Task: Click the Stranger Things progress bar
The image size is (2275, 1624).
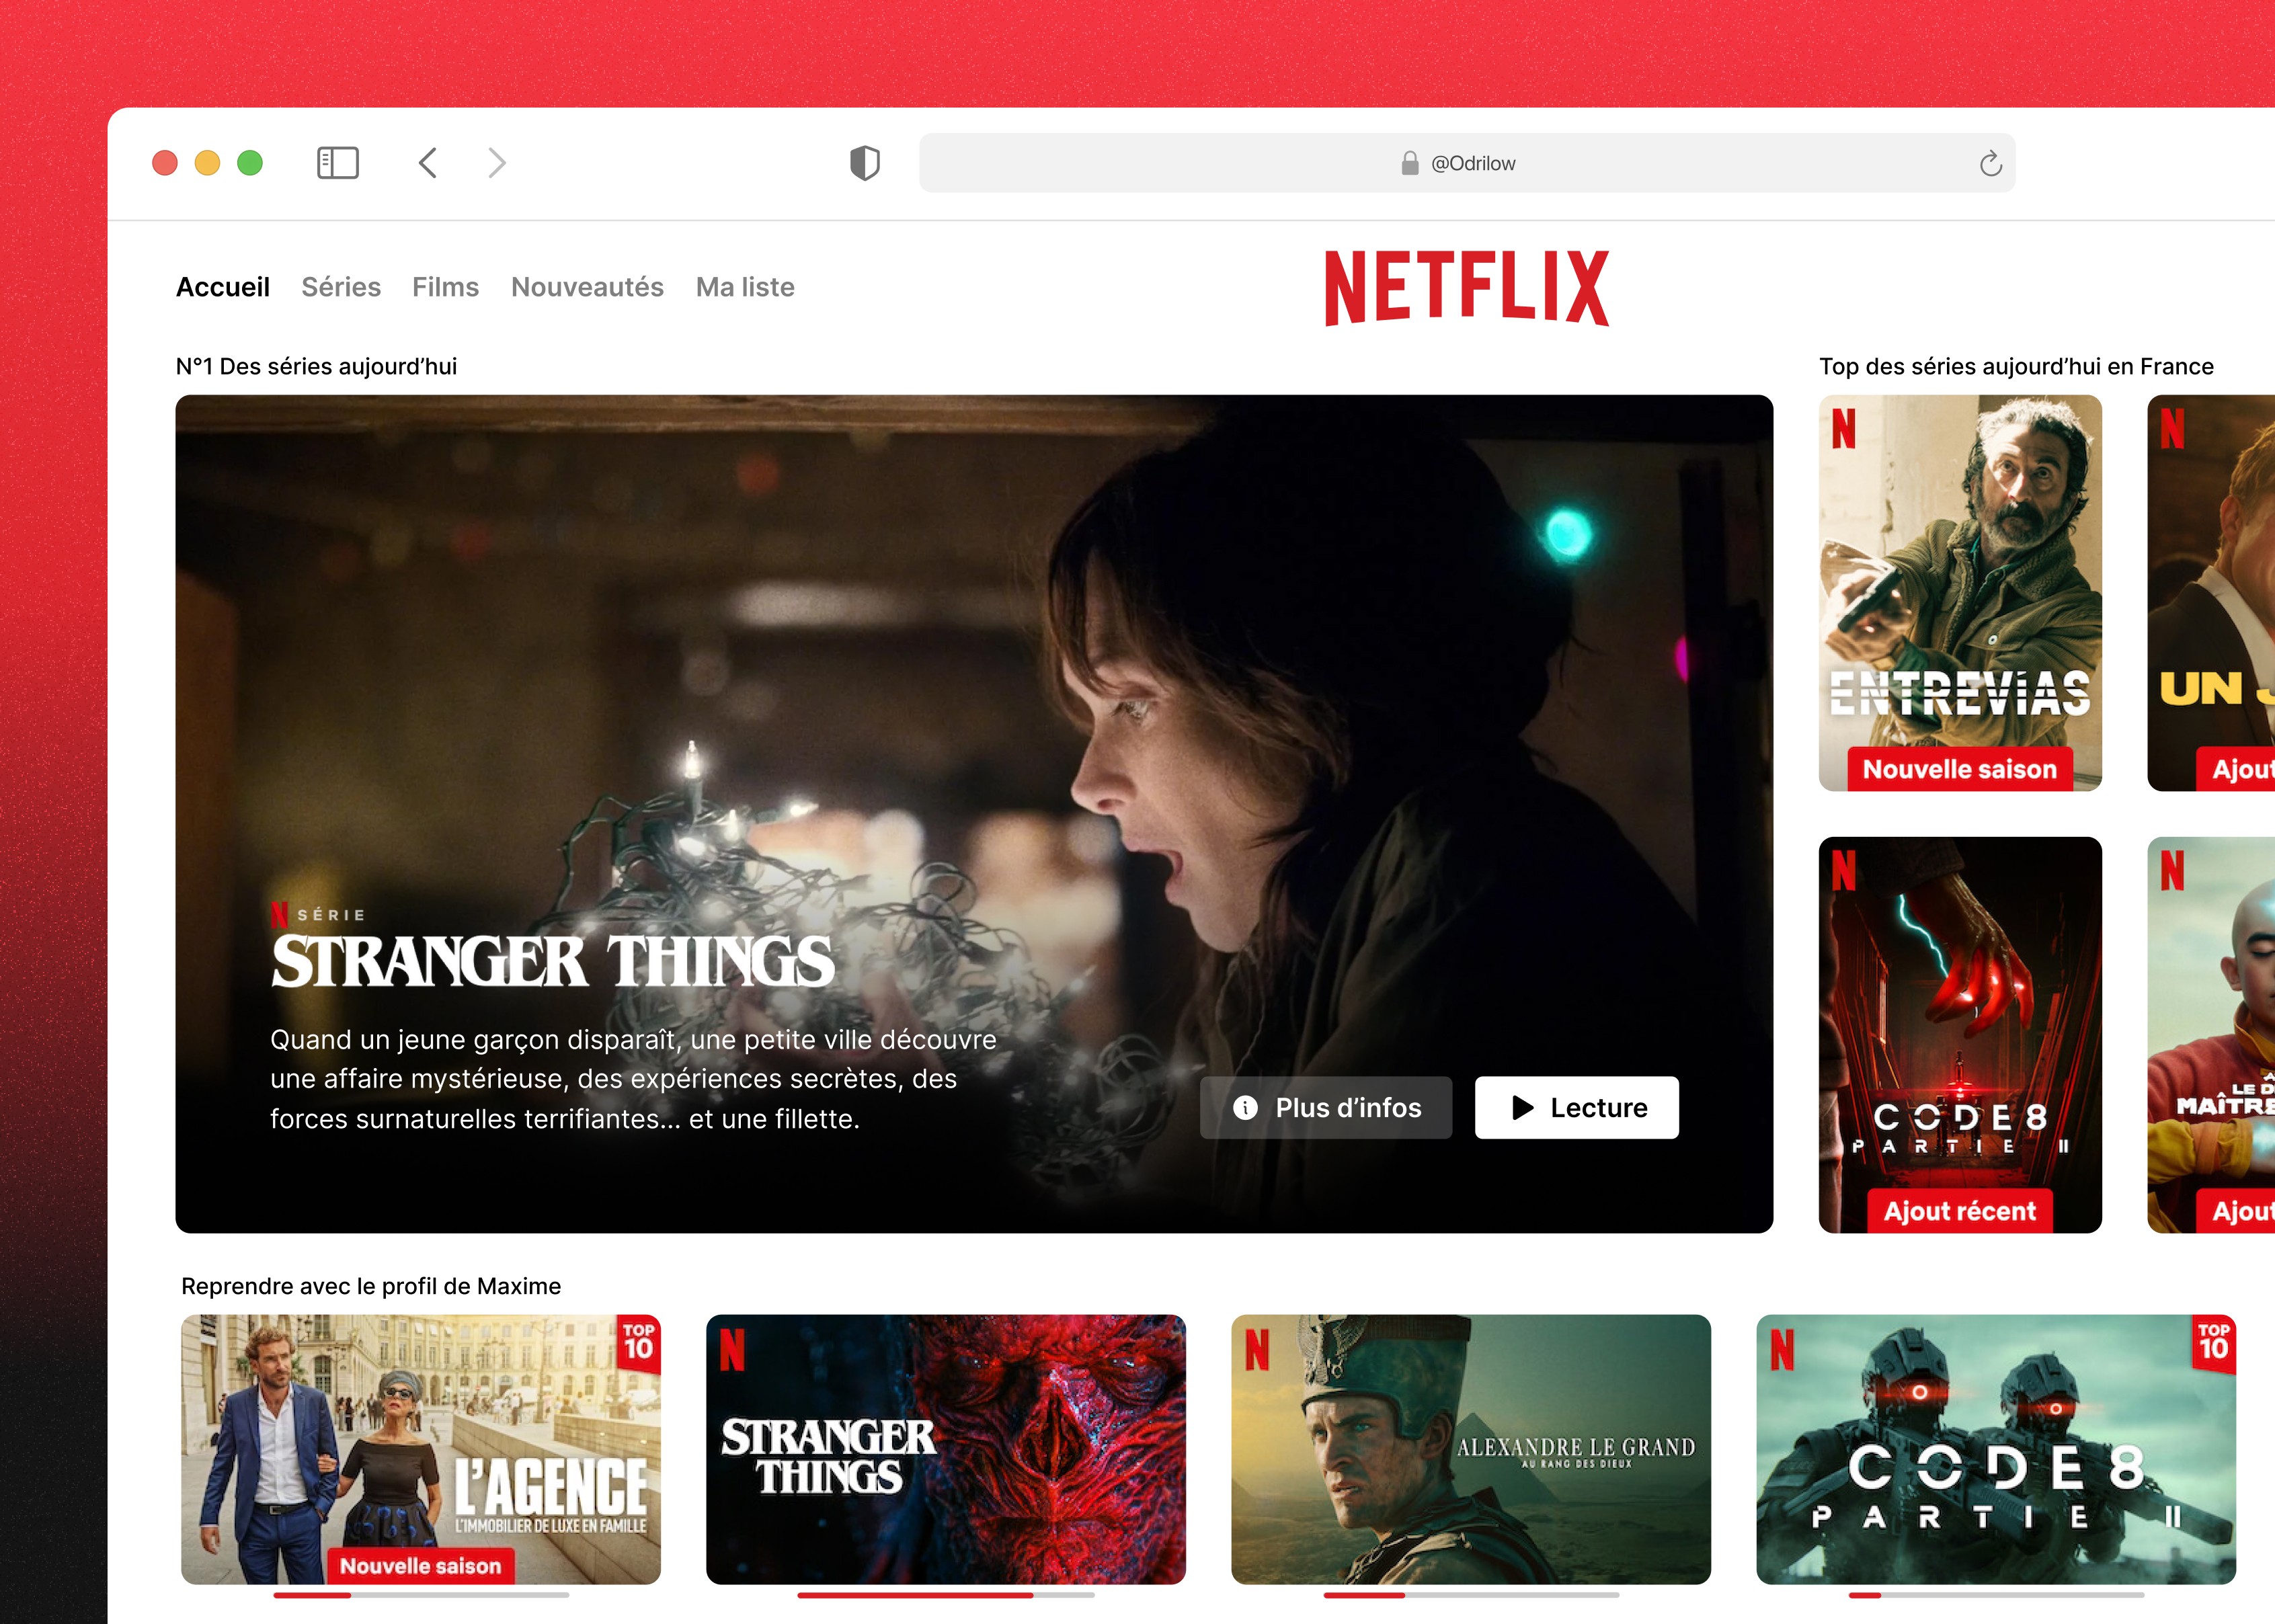Action: click(945, 1595)
